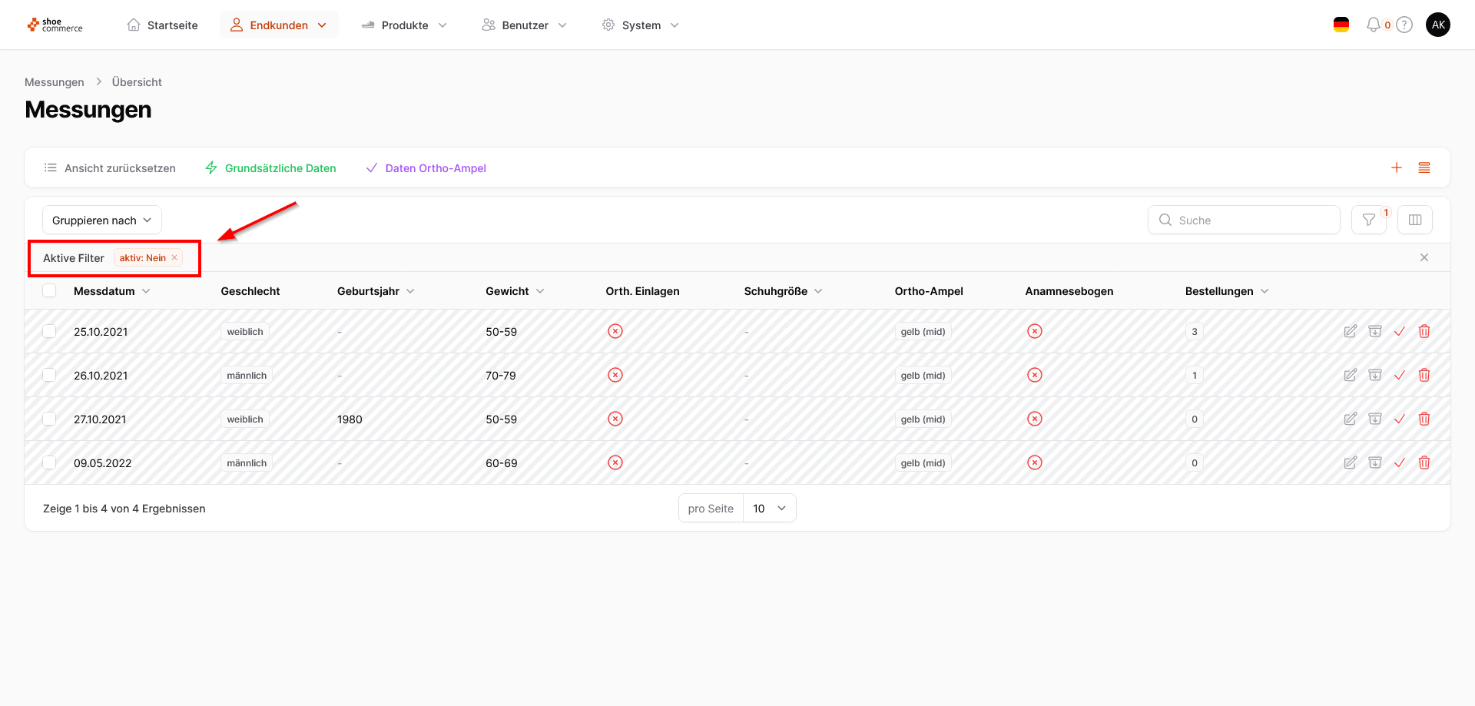Open the Produkte menu
1475x706 pixels.
coord(404,25)
